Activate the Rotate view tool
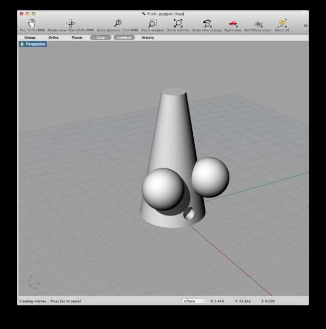The image size is (326, 329). (71, 23)
